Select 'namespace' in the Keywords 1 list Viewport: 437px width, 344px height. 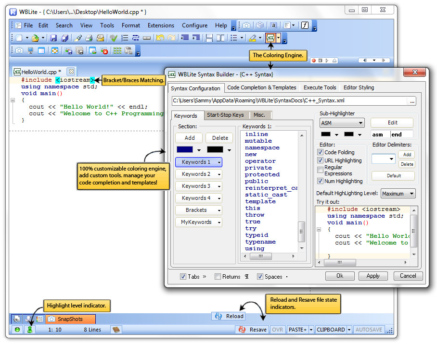click(262, 147)
